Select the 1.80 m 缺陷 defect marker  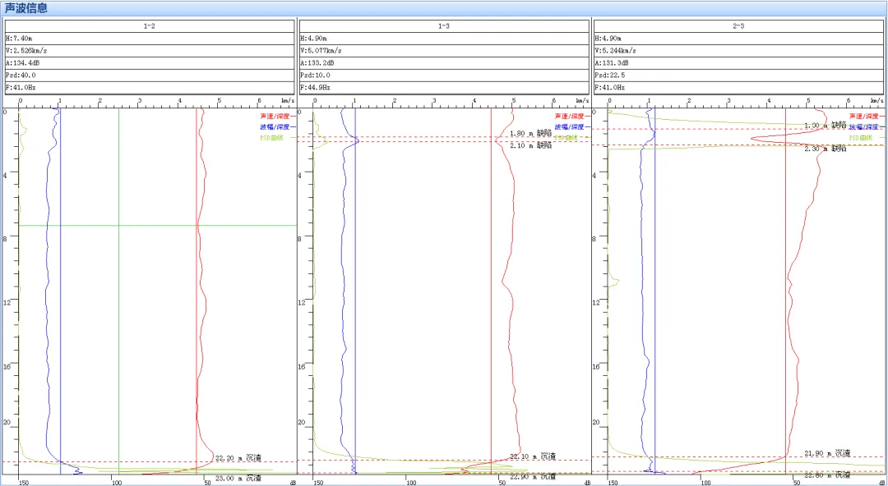(x=530, y=133)
